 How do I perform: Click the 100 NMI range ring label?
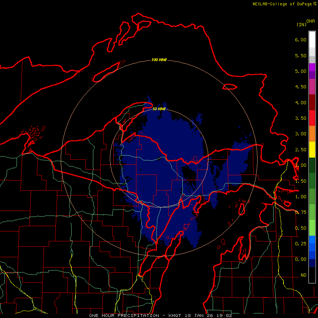click(159, 60)
